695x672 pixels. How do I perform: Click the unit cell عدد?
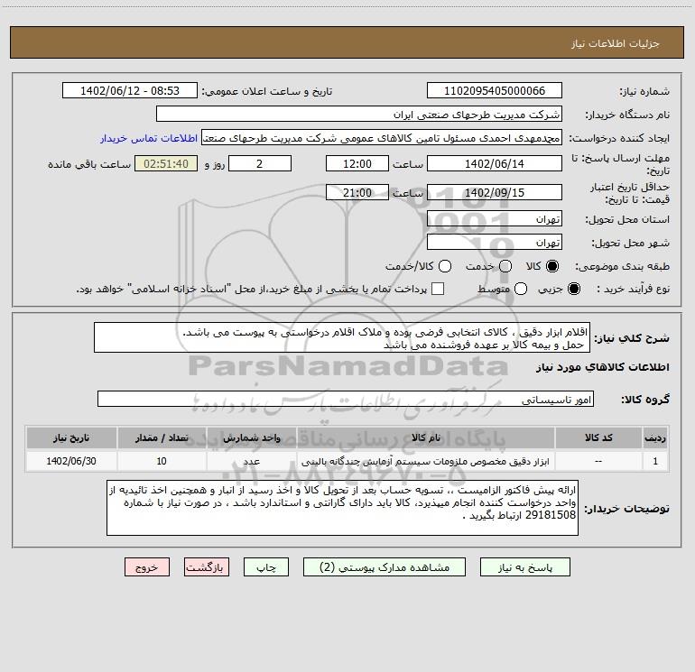[251, 462]
